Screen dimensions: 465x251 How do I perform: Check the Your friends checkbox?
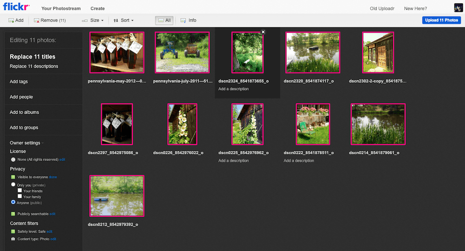click(x=20, y=191)
